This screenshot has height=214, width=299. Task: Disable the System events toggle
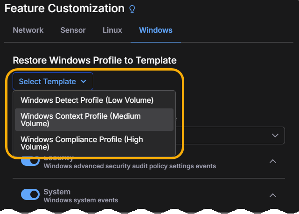point(30,195)
